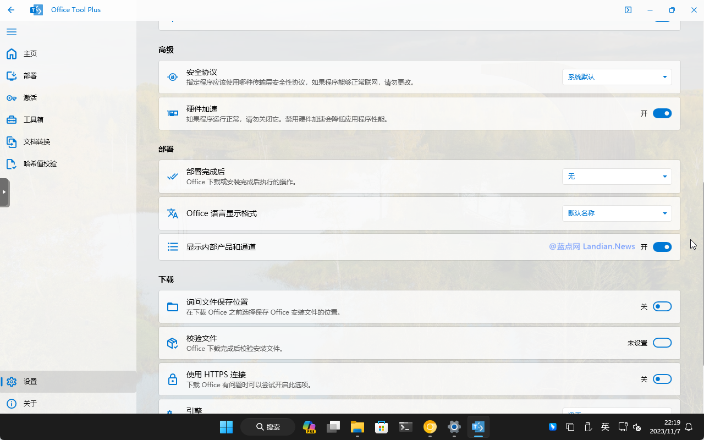704x440 pixels.
Task: Enable 询问文件保存位置 toggle
Action: coord(662,306)
